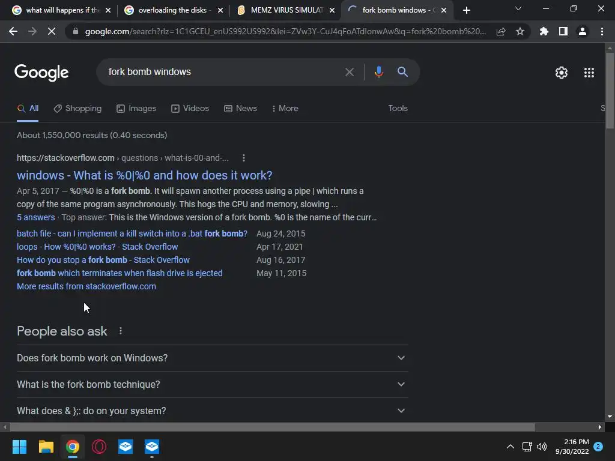The height and width of the screenshot is (461, 615).
Task: Bookmark this page with the star icon
Action: pyautogui.click(x=520, y=31)
